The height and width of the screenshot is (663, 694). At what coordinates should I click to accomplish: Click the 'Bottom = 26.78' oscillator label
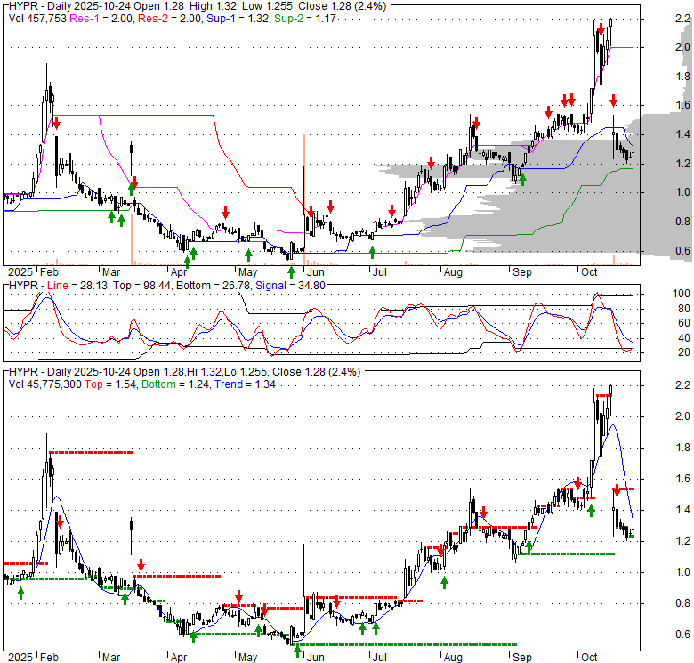(214, 286)
